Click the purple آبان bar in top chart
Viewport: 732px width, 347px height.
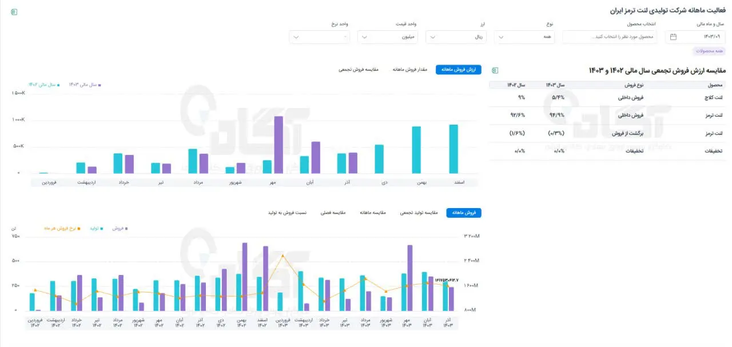(x=316, y=158)
